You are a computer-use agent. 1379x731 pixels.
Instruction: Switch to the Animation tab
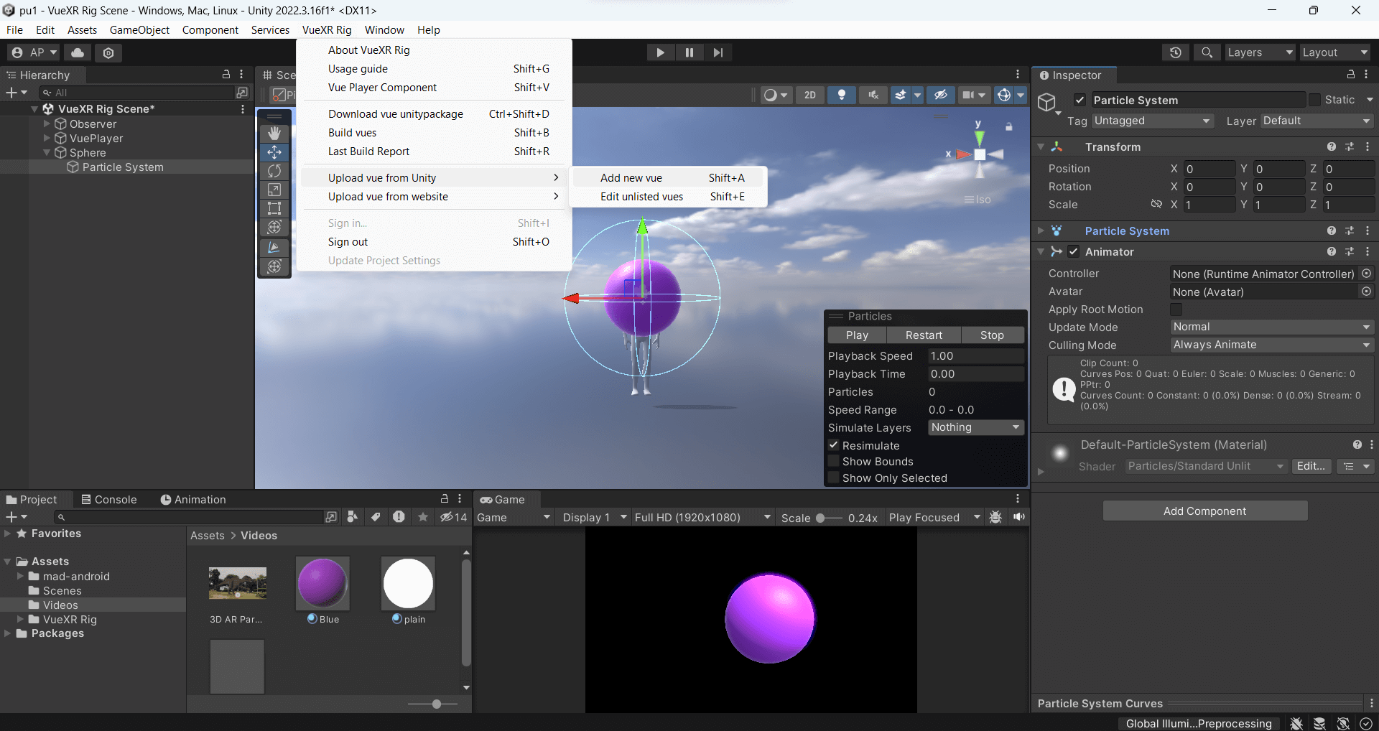[x=193, y=499]
